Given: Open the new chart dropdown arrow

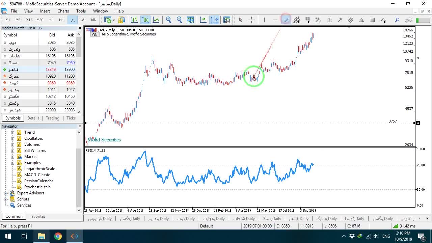Looking at the screenshot, I should point(114,20).
